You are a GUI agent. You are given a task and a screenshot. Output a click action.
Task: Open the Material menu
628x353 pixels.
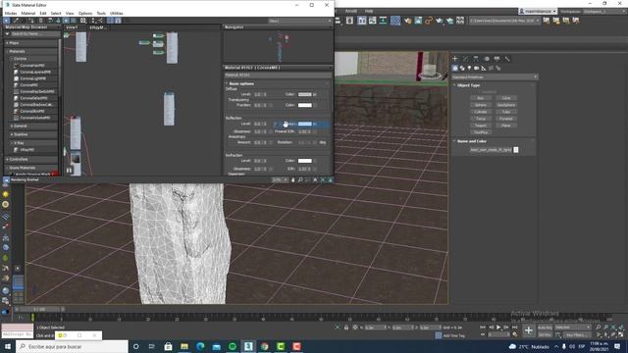[x=28, y=13]
